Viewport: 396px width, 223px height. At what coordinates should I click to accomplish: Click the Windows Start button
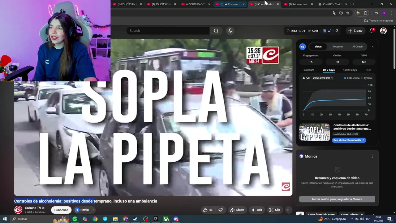[5, 219]
